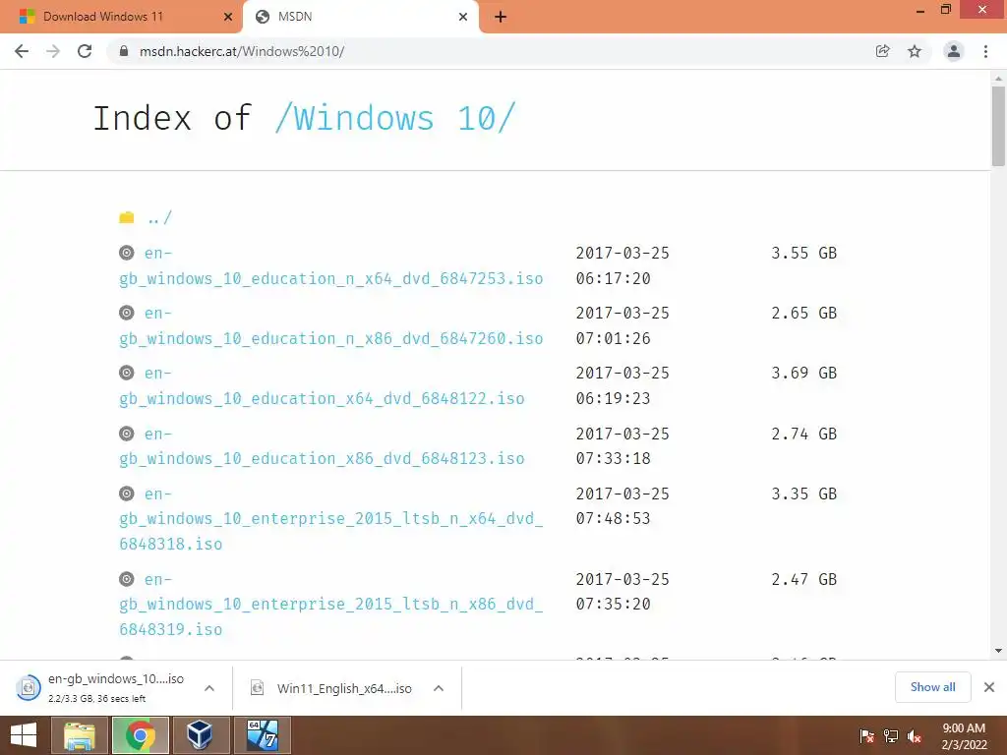Click disc icon of education_n_x86 file
This screenshot has height=755, width=1007.
pos(127,313)
